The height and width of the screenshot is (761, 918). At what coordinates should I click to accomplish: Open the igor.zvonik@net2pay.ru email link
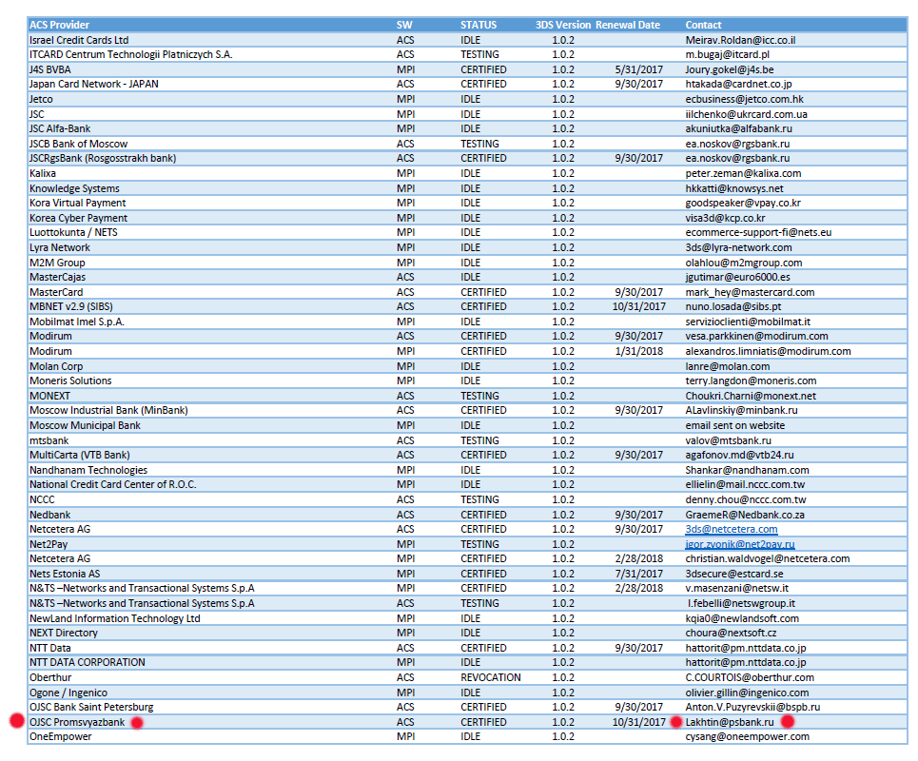pos(740,544)
